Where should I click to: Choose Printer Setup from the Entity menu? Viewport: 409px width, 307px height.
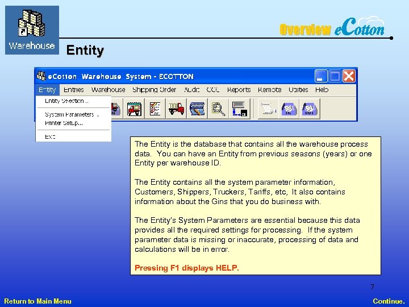73,123
